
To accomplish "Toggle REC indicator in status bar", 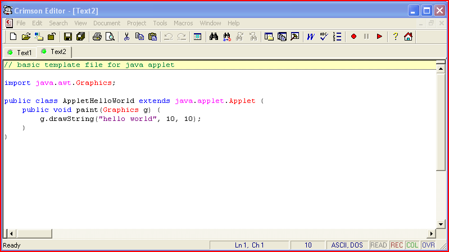I will pyautogui.click(x=397, y=245).
